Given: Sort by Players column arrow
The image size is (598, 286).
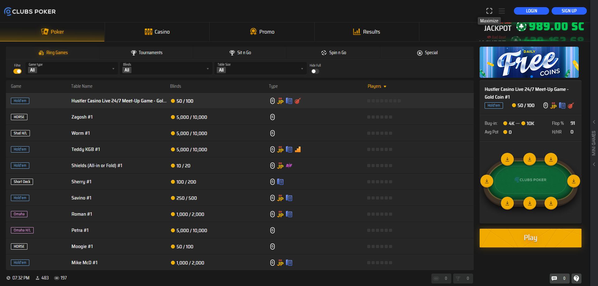Looking at the screenshot, I should pyautogui.click(x=385, y=87).
